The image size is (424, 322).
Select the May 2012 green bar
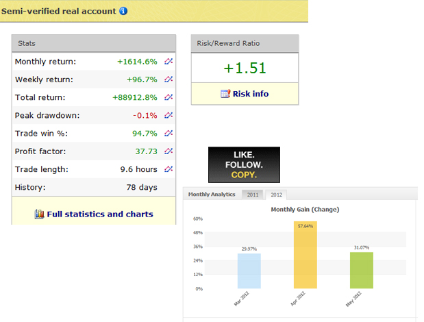tap(362, 271)
